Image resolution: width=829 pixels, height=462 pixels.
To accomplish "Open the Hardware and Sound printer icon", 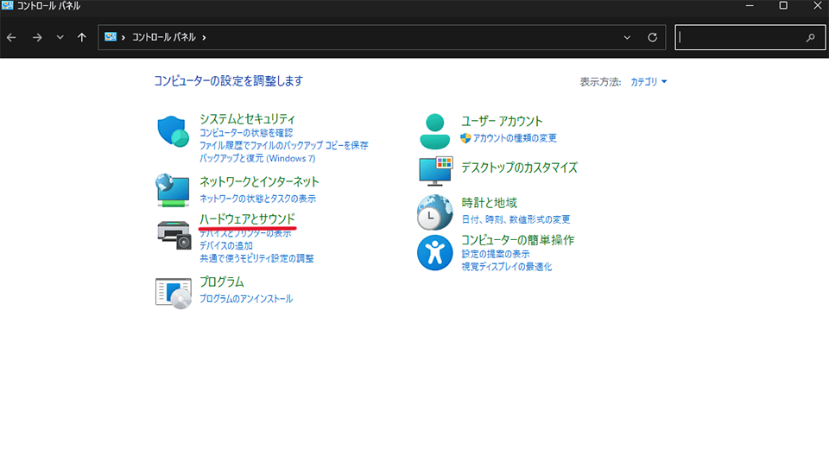I will 174,235.
